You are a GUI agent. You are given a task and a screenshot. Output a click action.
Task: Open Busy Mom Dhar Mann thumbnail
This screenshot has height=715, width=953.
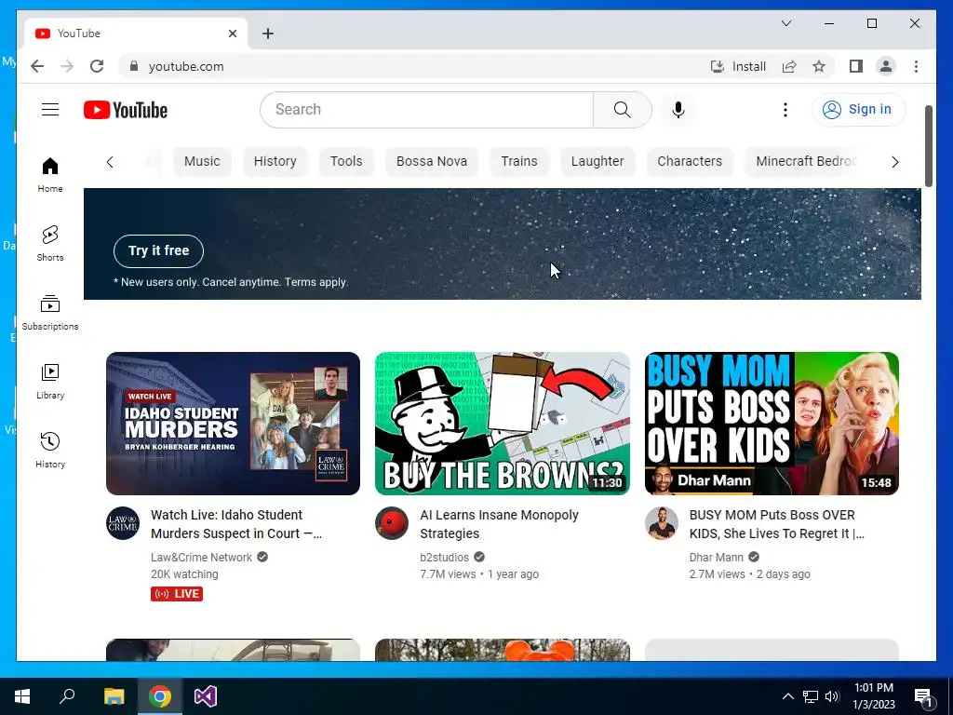tap(772, 424)
